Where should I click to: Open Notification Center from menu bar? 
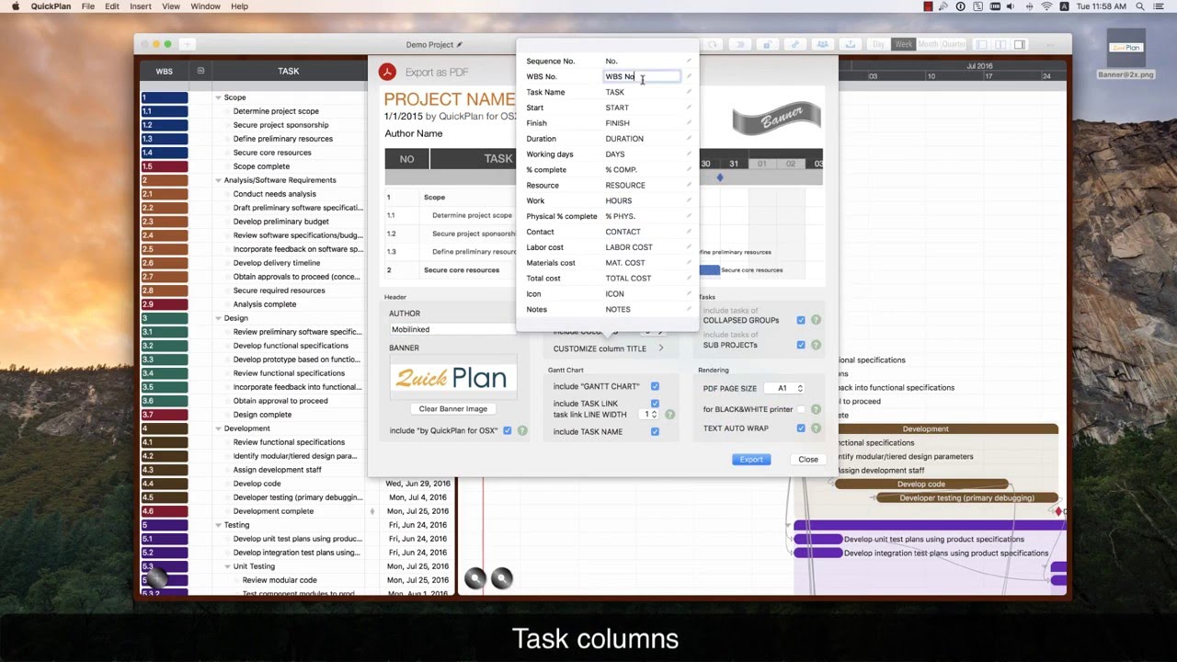pos(1159,6)
